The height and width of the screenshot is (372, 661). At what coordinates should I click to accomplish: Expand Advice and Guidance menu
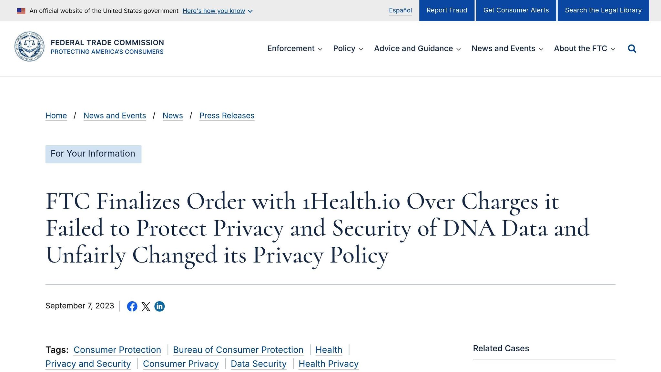coord(417,49)
